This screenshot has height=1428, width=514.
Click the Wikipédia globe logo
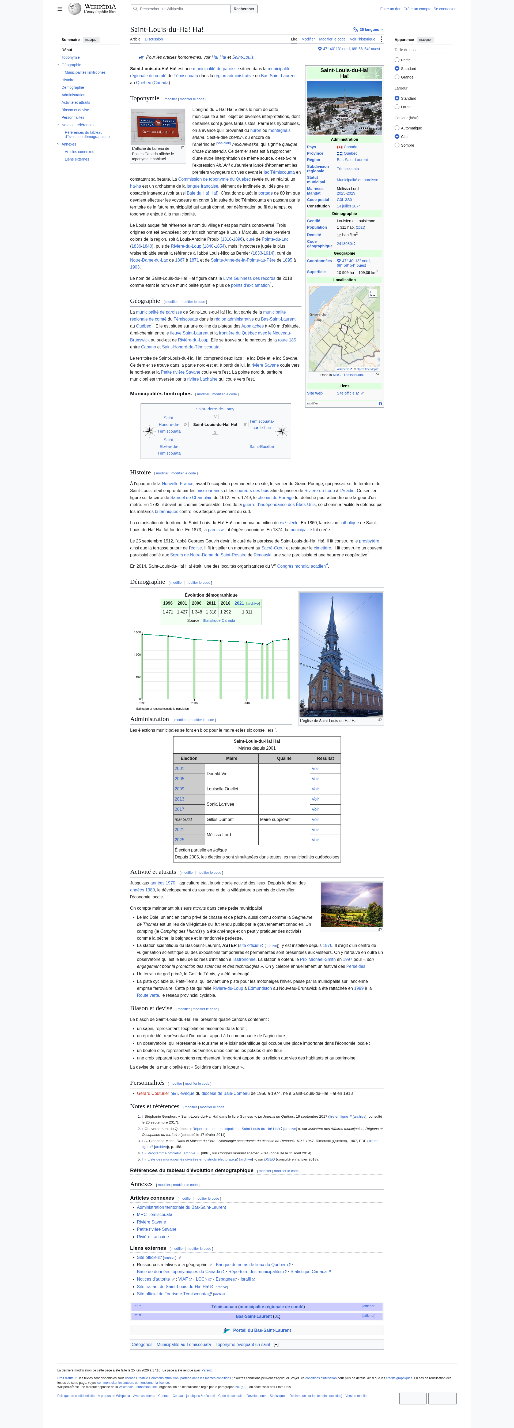pyautogui.click(x=75, y=9)
